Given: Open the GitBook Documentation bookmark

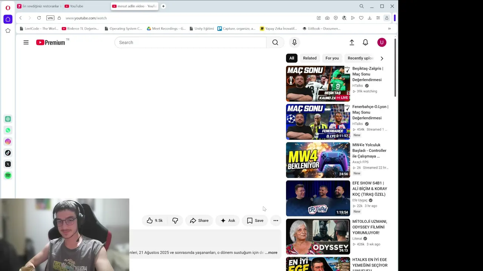Looking at the screenshot, I should pyautogui.click(x=321, y=29).
